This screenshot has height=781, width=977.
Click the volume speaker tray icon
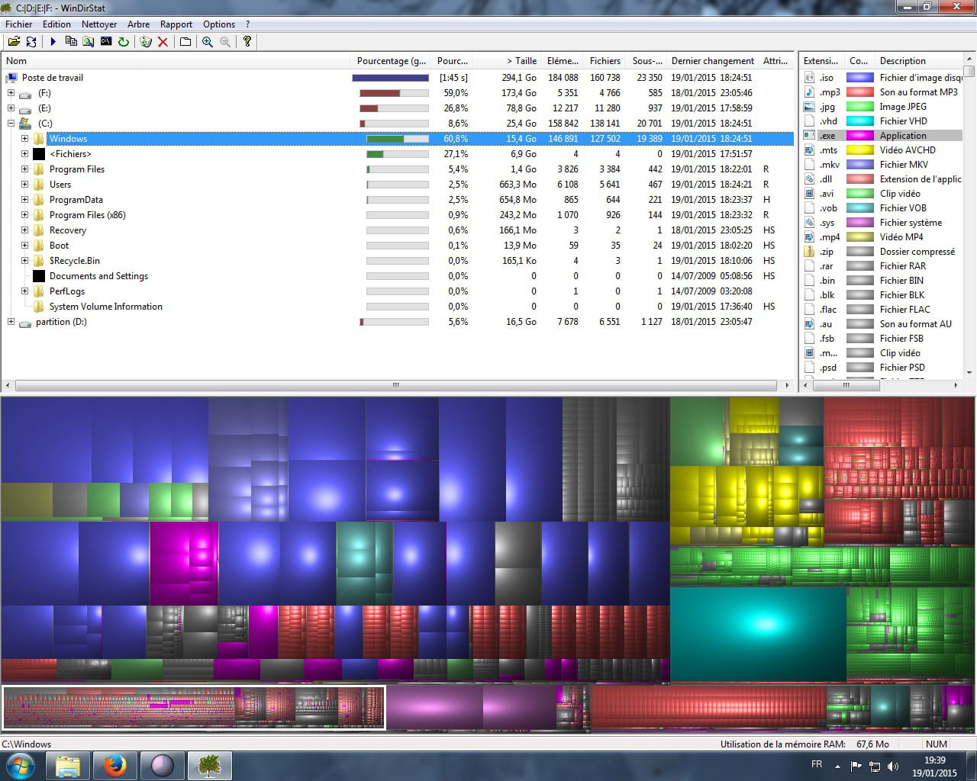click(x=893, y=766)
